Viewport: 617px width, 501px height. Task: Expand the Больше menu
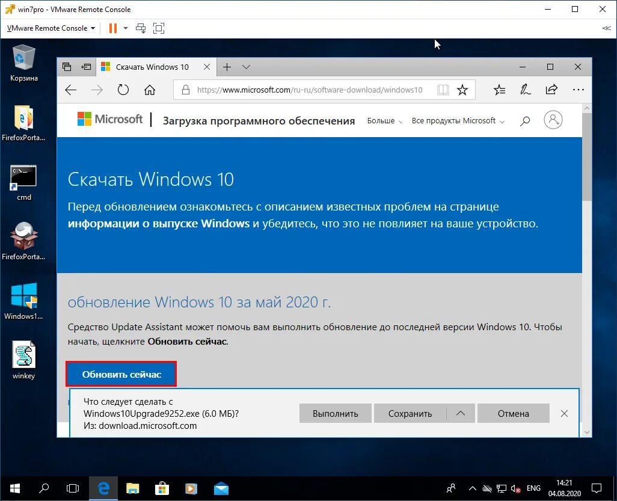click(x=384, y=121)
